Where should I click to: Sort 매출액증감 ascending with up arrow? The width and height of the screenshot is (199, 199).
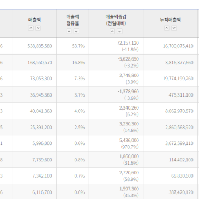pyautogui.click(x=112, y=31)
